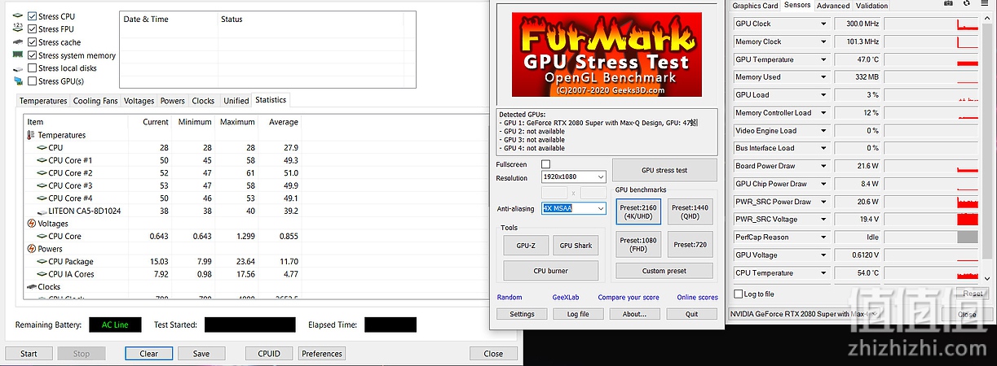997x366 pixels.
Task: Enable FurMark Fullscreen checkbox
Action: point(546,164)
